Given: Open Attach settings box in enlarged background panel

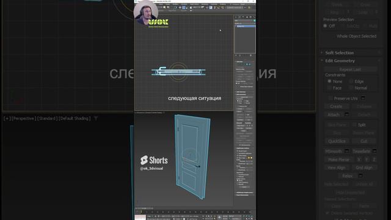Looking at the screenshot, I should [346, 114].
